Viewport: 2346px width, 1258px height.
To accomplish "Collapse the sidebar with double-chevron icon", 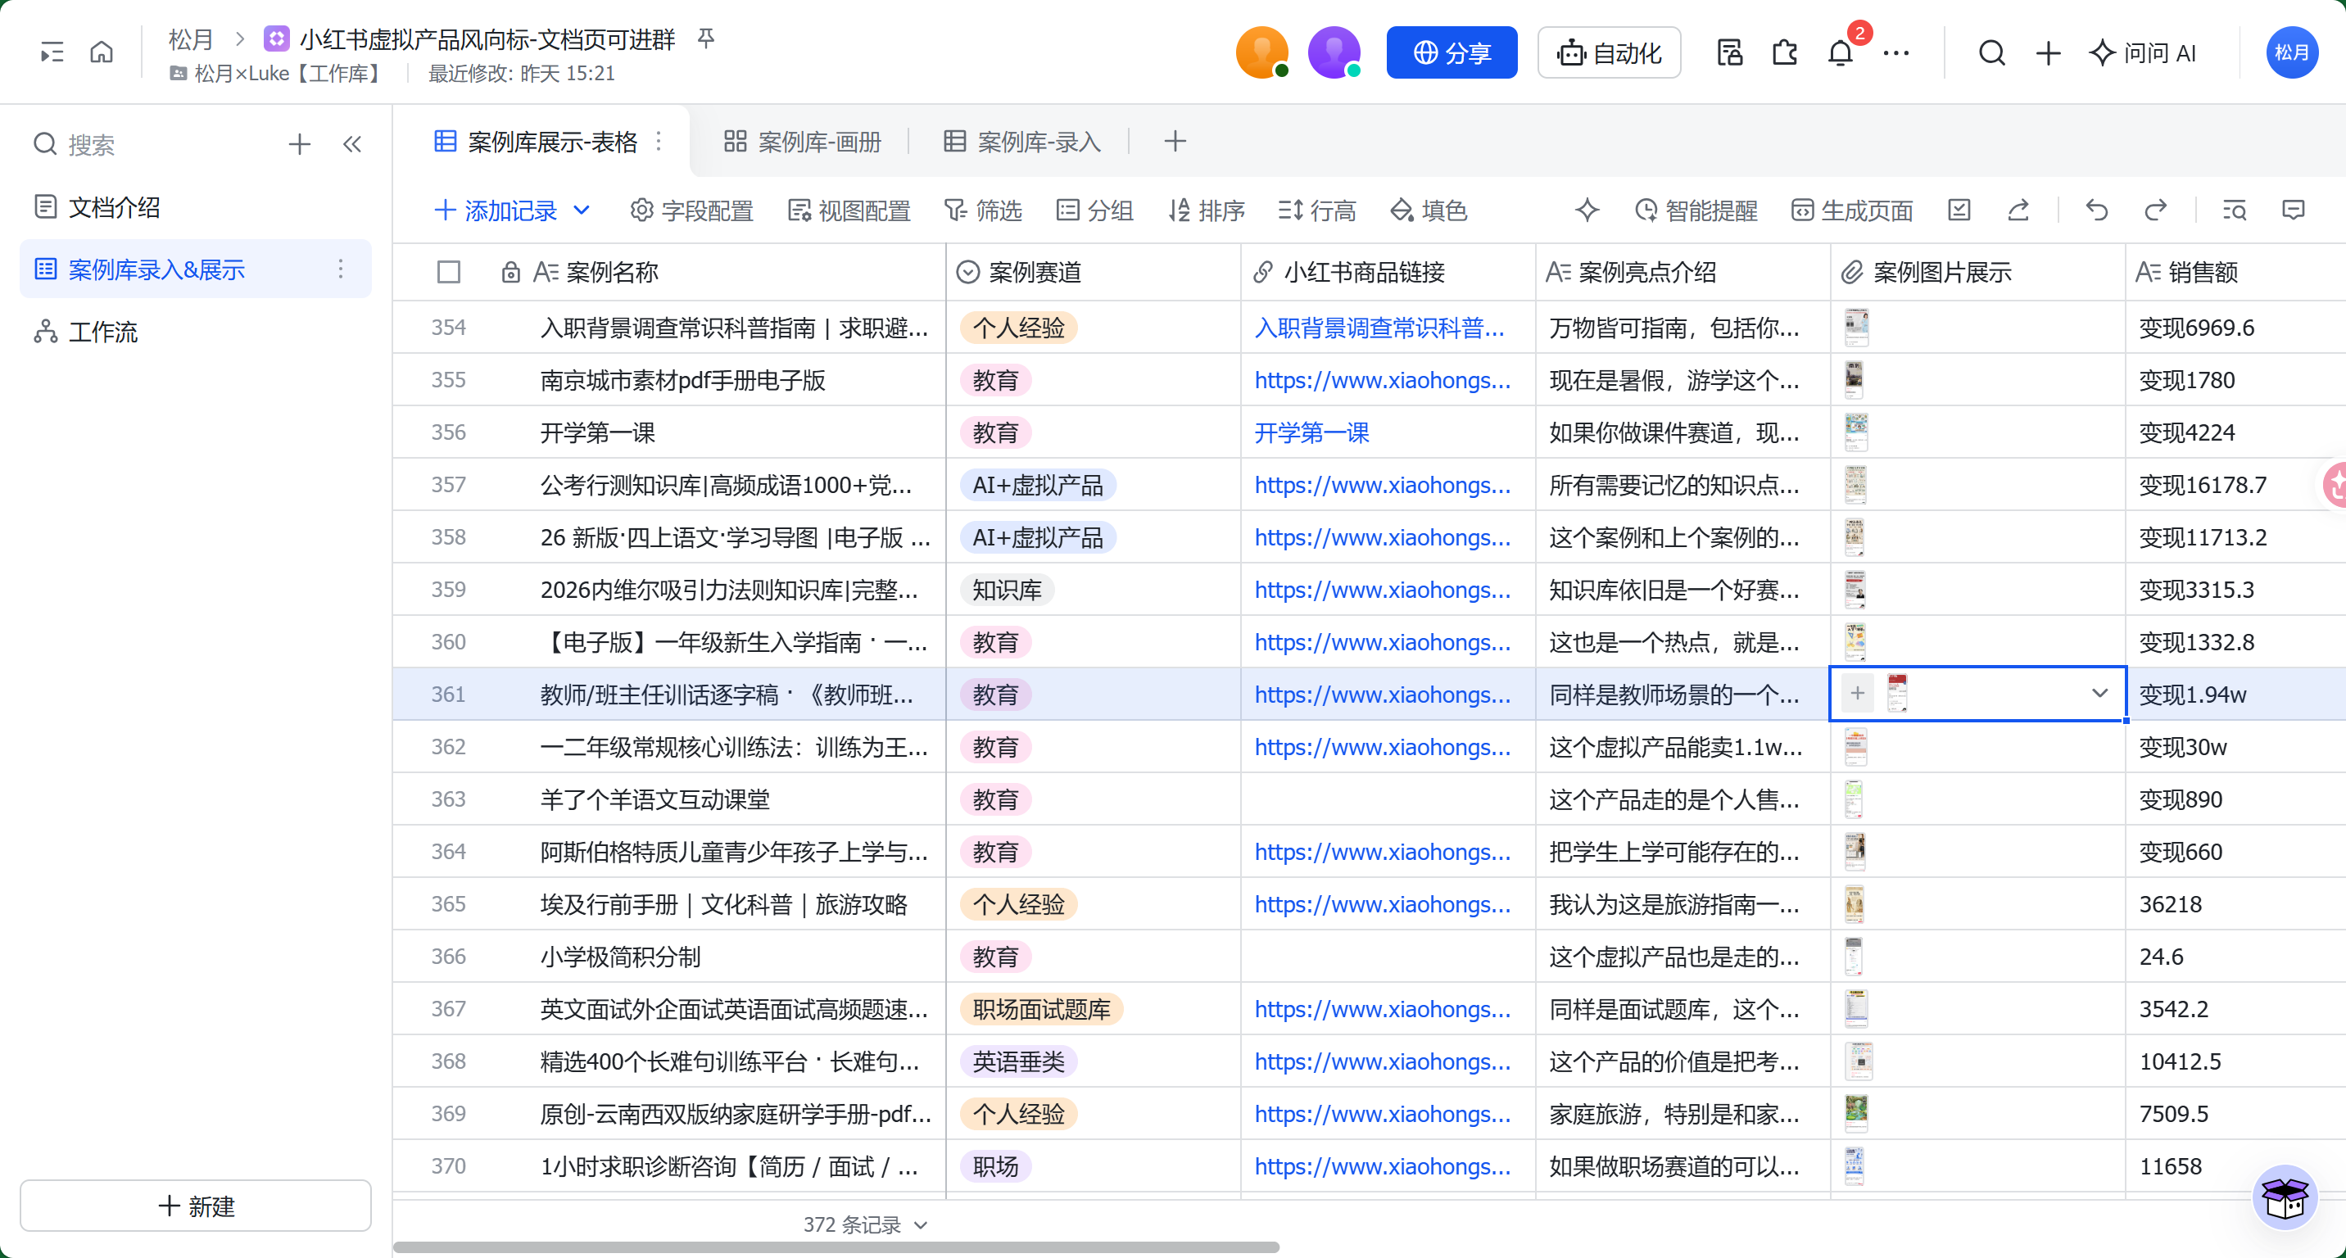I will click(352, 144).
